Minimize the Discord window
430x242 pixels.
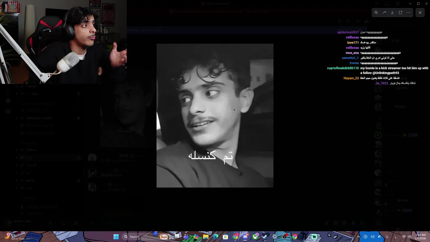coord(410,3)
